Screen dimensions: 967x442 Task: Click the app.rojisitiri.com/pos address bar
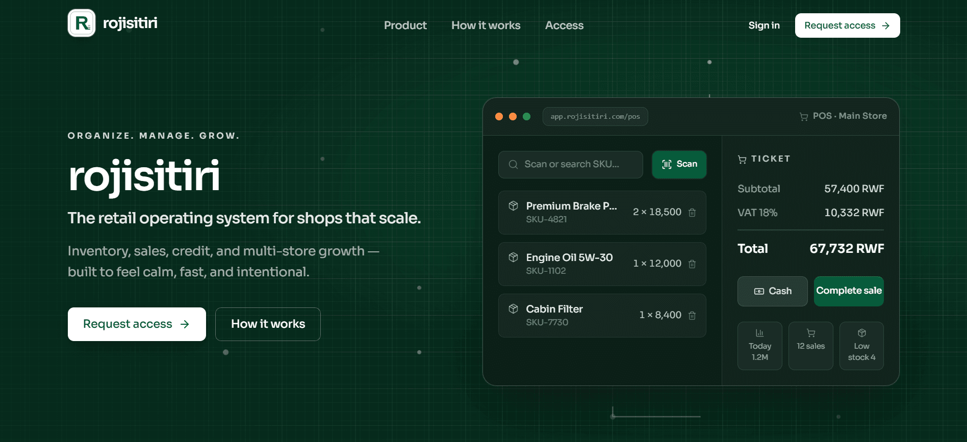point(595,117)
